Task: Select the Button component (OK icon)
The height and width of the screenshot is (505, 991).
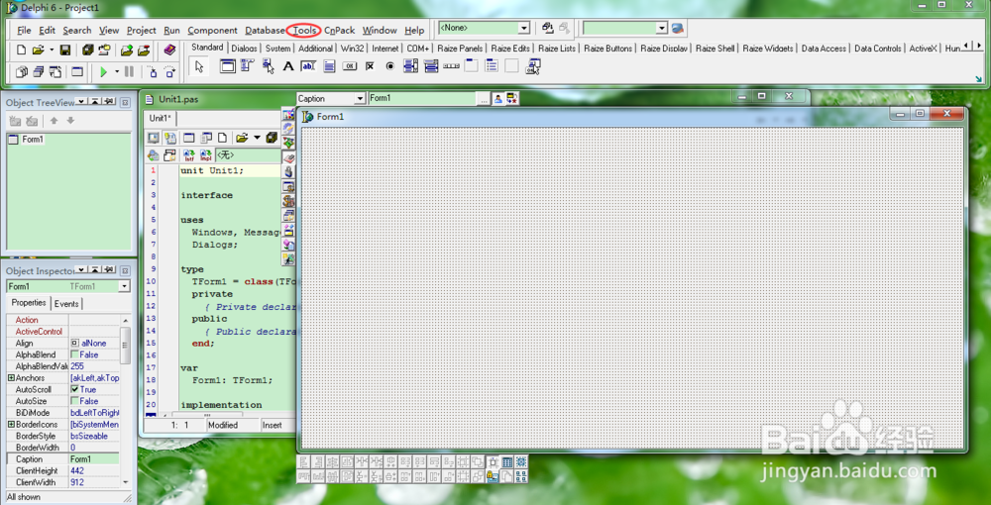Action: [350, 66]
